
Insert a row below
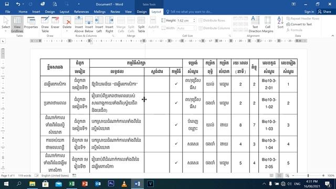pos(89,25)
